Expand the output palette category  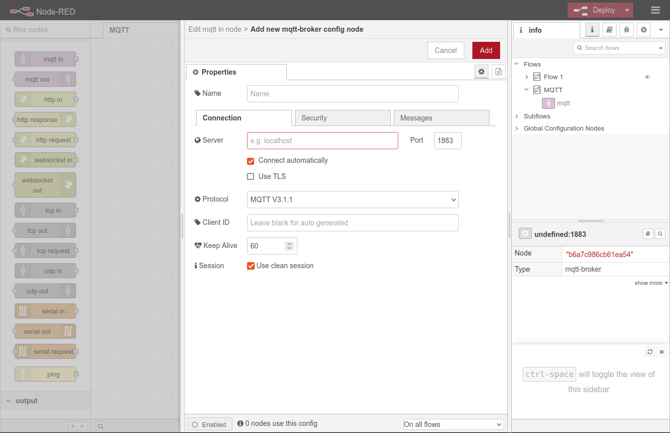coord(45,401)
